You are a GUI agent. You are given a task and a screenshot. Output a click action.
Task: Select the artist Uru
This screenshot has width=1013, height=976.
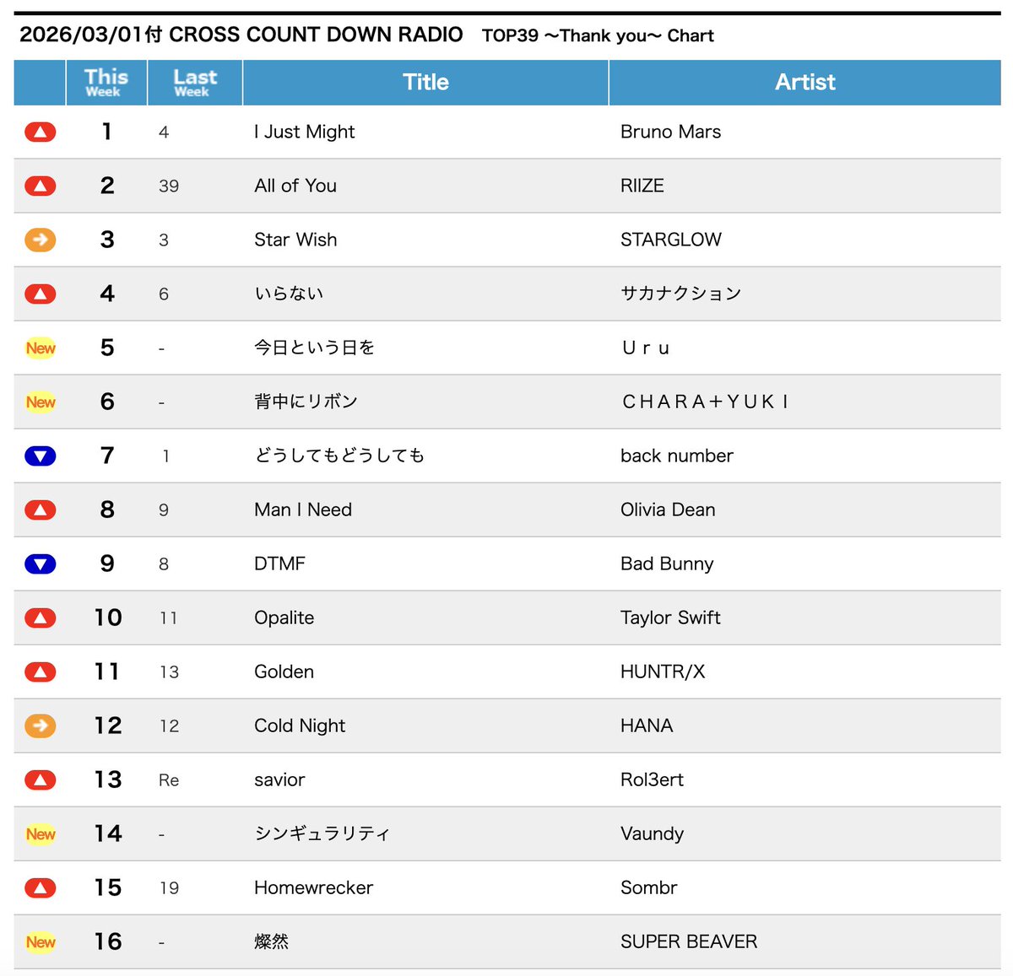click(x=646, y=348)
